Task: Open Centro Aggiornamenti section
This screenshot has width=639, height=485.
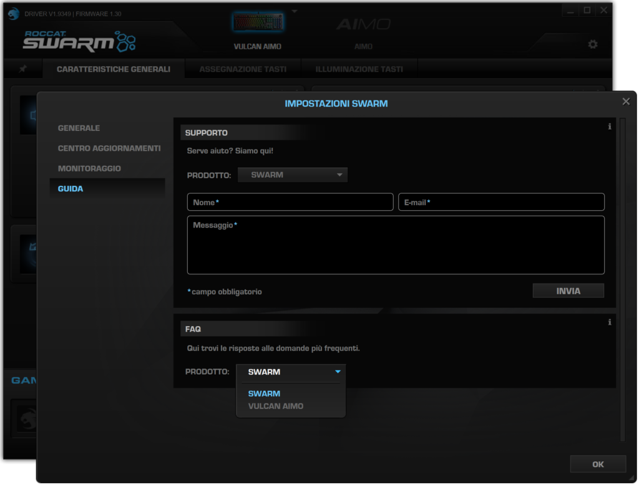Action: click(109, 148)
